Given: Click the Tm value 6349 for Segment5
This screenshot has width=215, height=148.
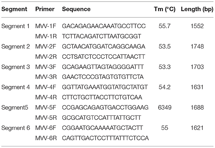Looking at the screenshot, I should (165, 108).
